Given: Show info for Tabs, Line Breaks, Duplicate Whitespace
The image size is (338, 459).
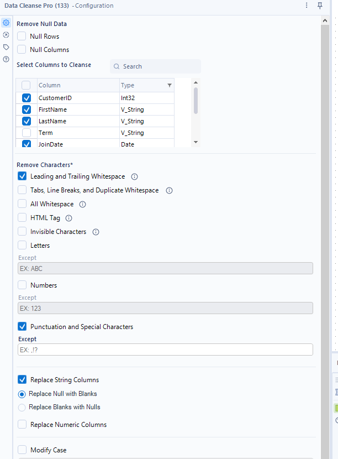Looking at the screenshot, I should coord(169,191).
